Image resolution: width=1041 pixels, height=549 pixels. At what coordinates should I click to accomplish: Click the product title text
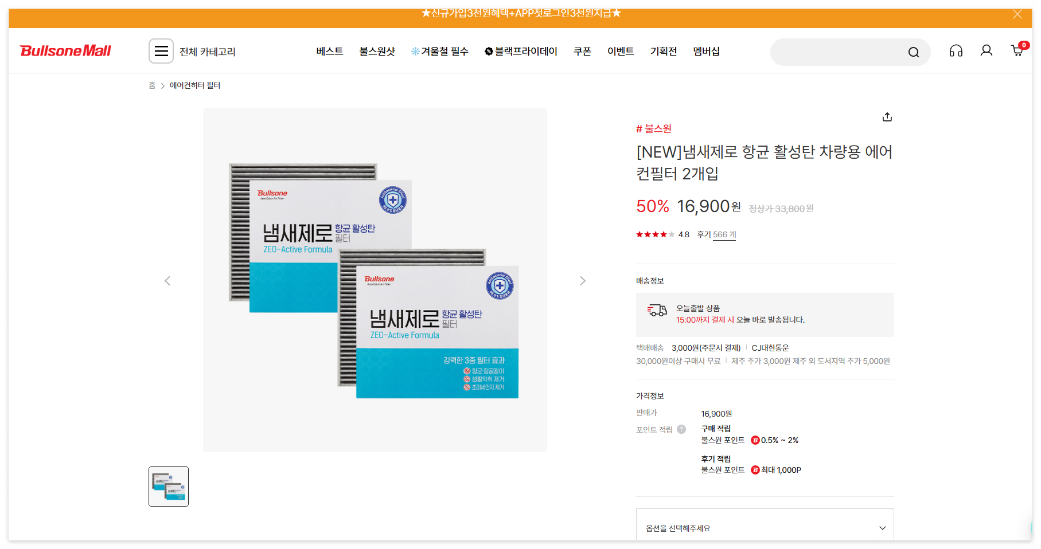click(x=765, y=163)
